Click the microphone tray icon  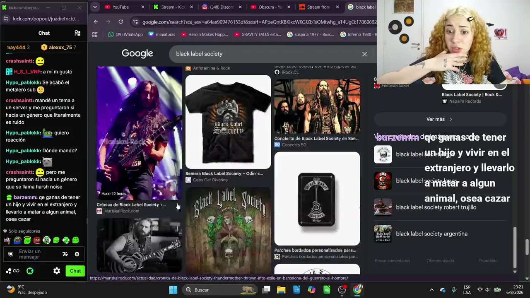click(x=454, y=290)
